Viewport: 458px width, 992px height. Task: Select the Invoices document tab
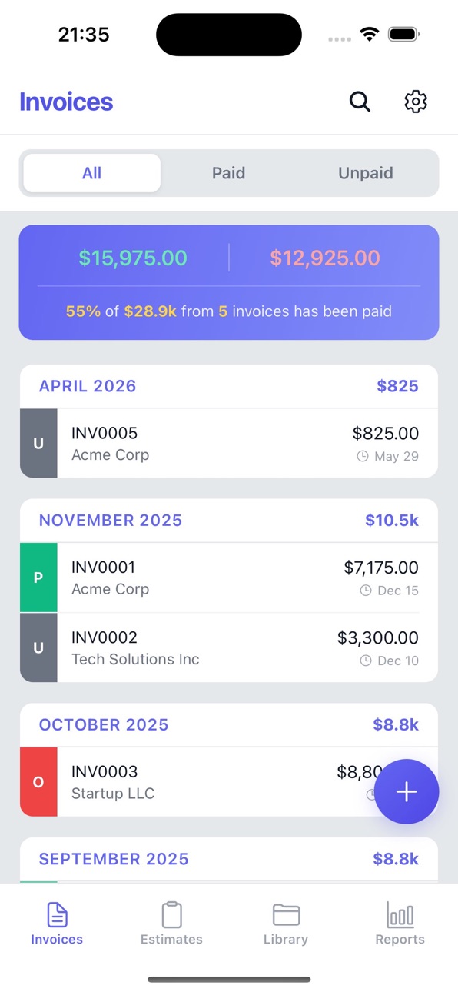coord(57,924)
